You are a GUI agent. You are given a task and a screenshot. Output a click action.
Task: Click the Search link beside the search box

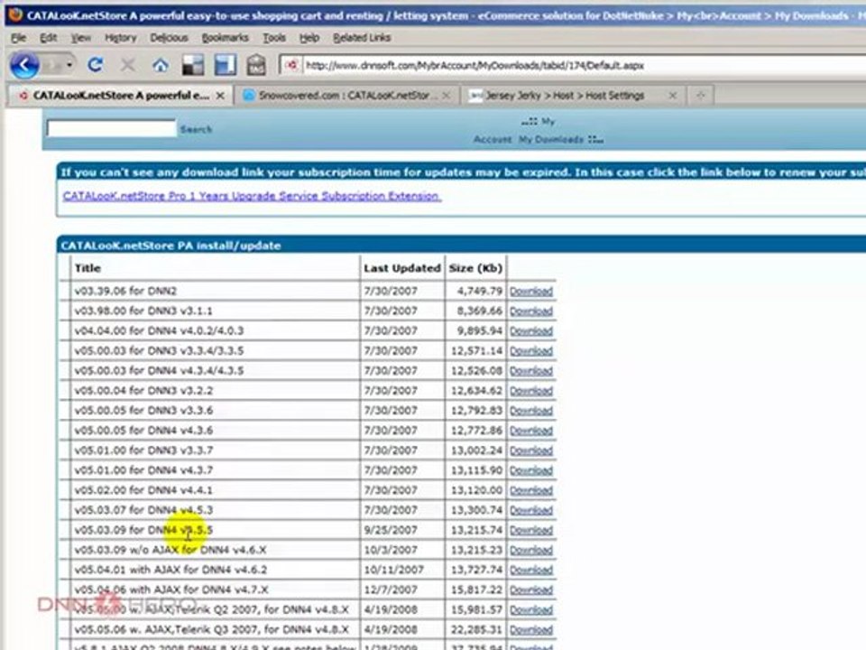[196, 129]
